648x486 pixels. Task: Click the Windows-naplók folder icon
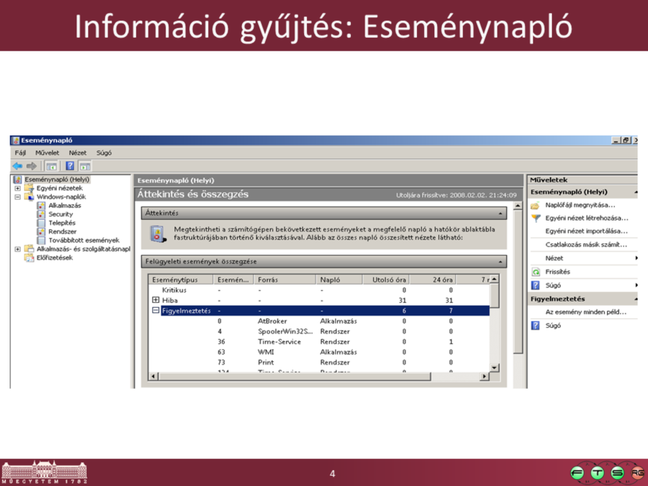pyautogui.click(x=29, y=197)
